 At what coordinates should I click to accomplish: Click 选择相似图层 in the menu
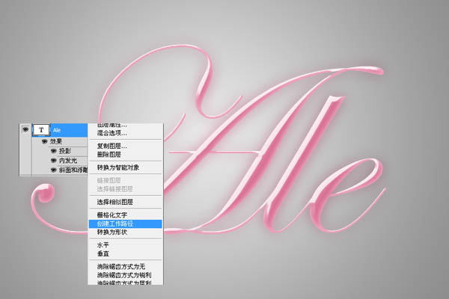click(115, 202)
